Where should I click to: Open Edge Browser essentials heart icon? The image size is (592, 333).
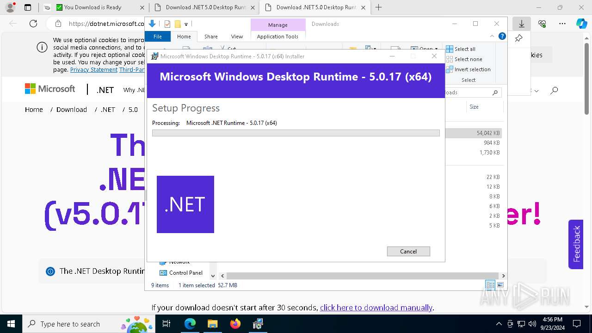542,24
